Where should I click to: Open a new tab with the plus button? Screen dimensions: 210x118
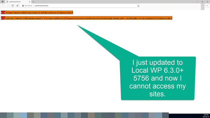tap(33, 2)
